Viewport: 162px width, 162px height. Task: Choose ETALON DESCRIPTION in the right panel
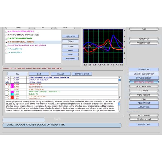143,74
